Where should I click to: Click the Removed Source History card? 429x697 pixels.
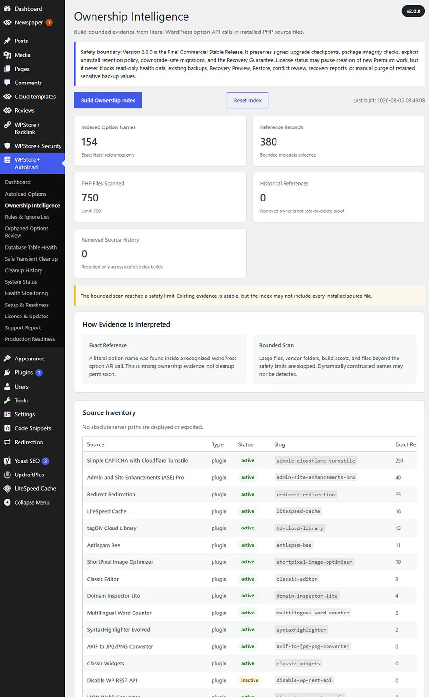point(160,253)
